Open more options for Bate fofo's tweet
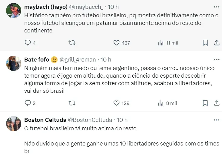This screenshot has width=222, height=157. 217,59
